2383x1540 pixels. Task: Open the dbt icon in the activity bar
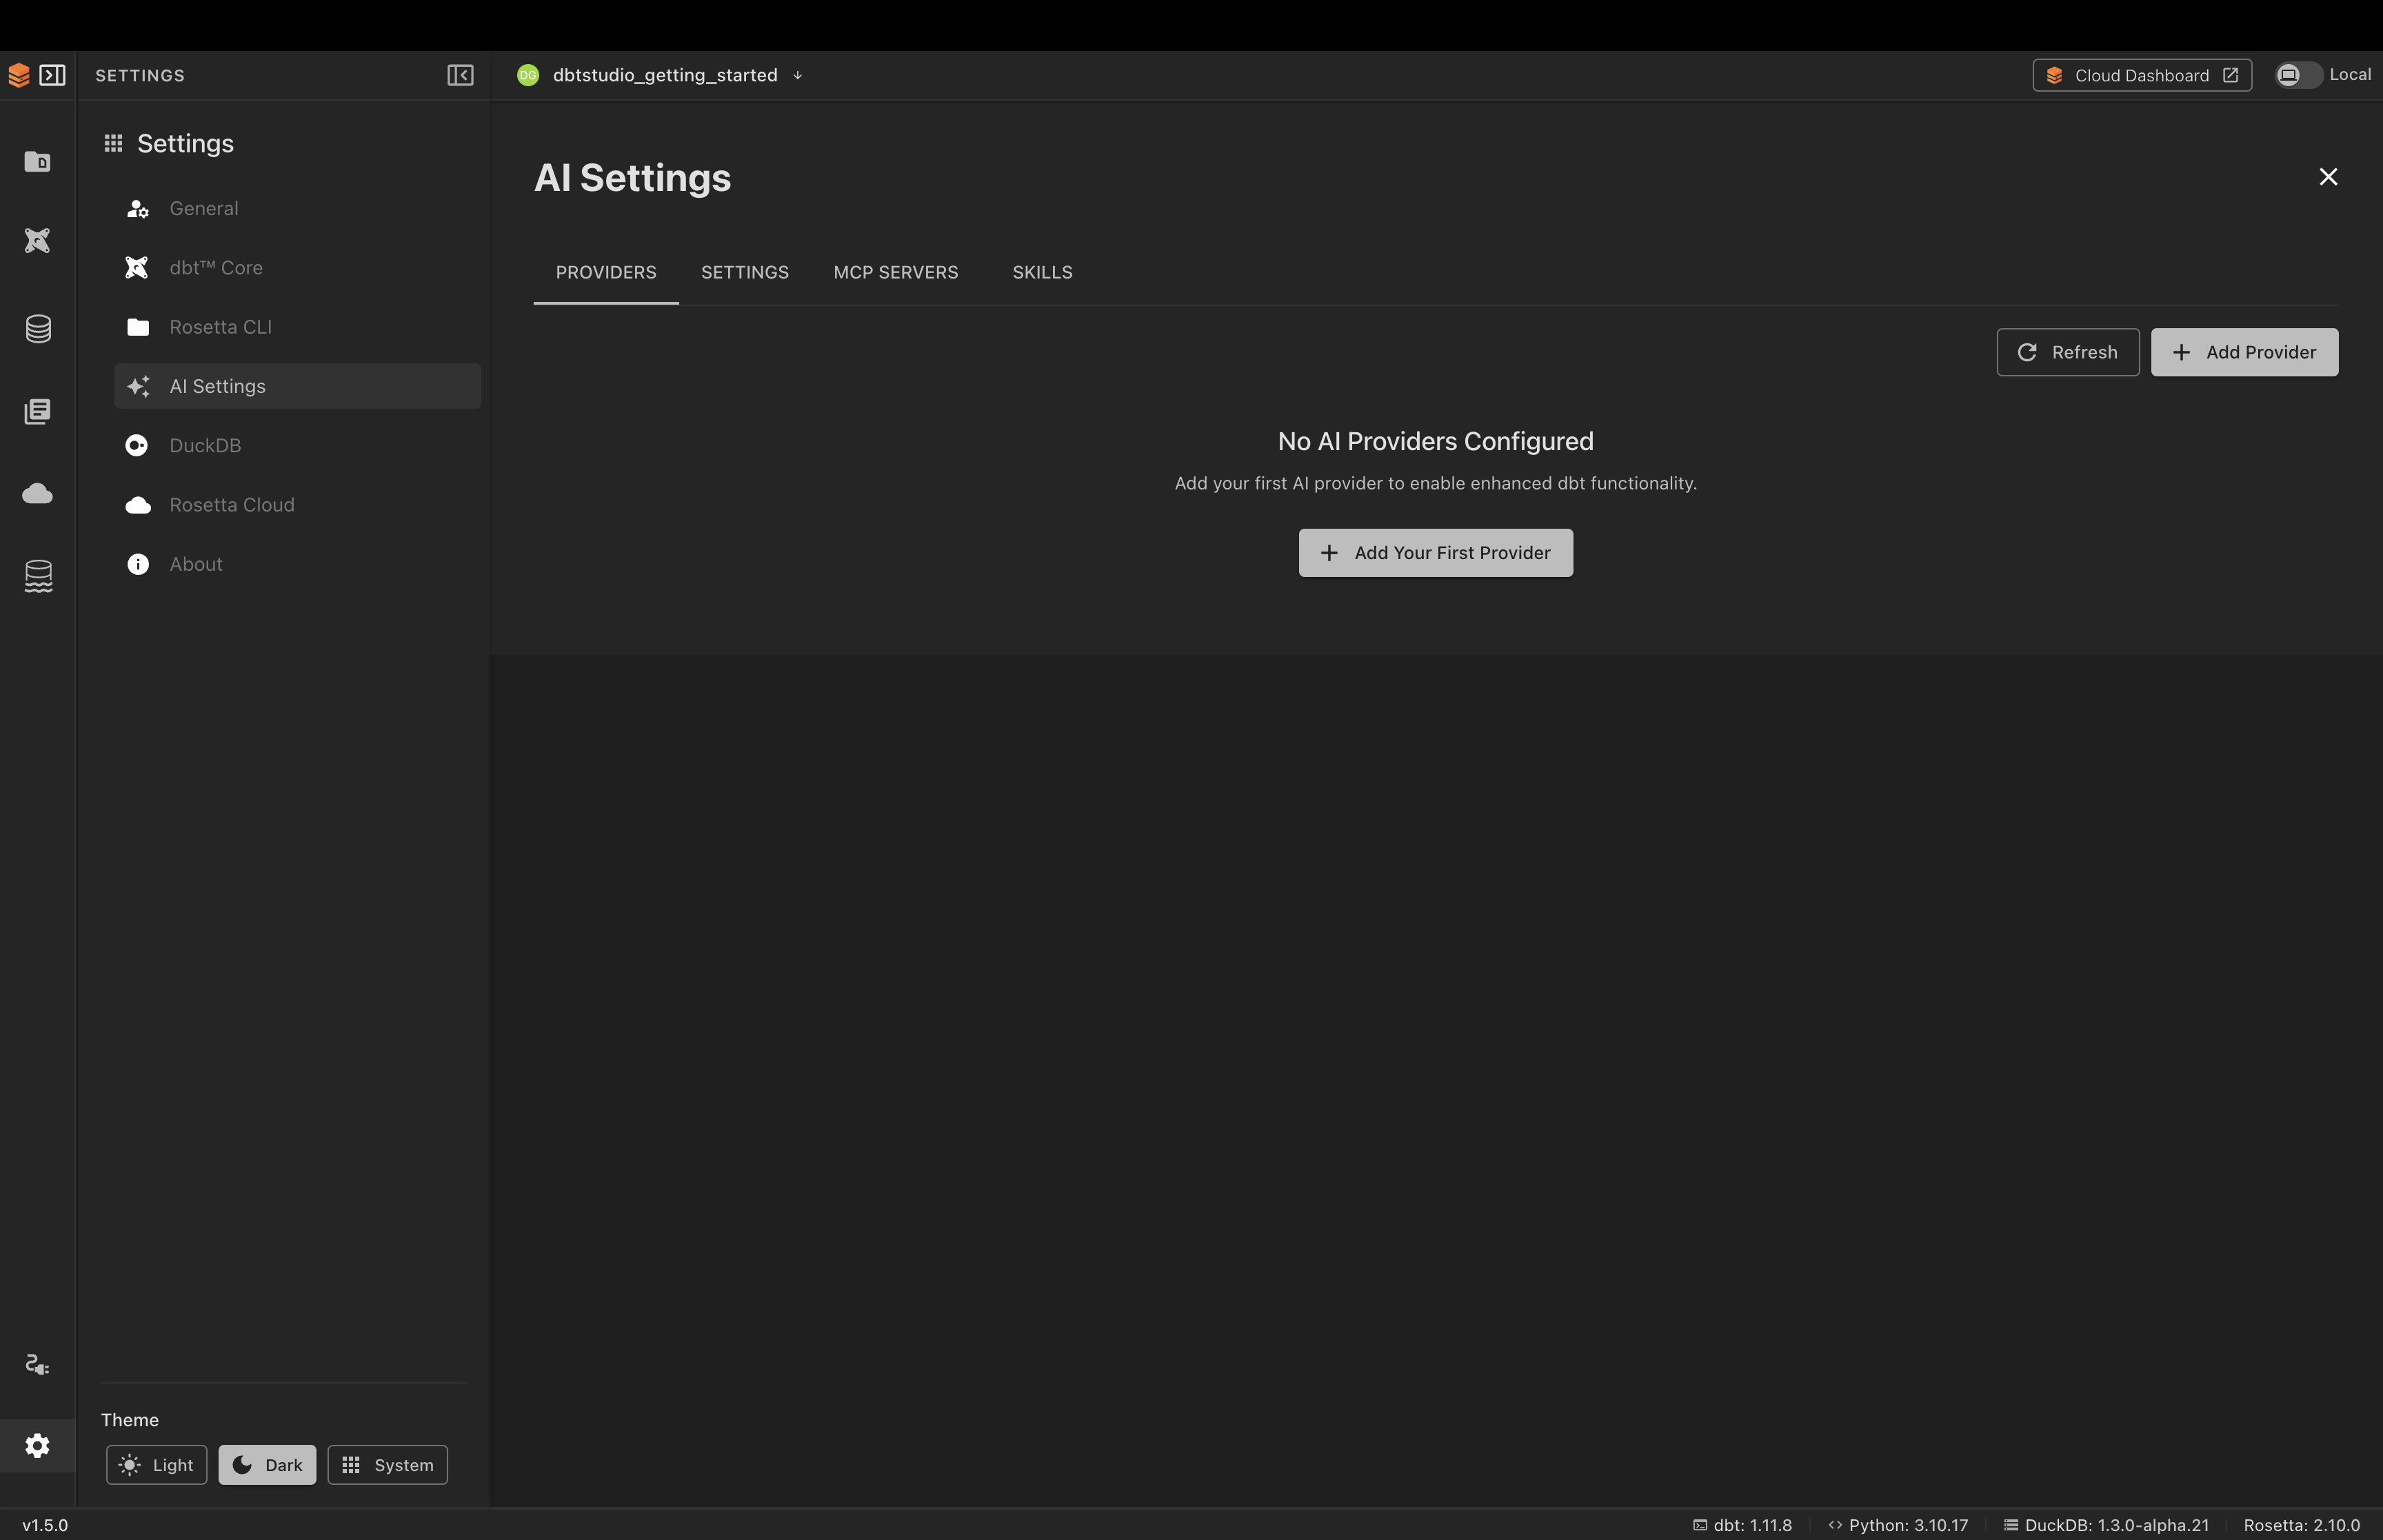(38, 240)
